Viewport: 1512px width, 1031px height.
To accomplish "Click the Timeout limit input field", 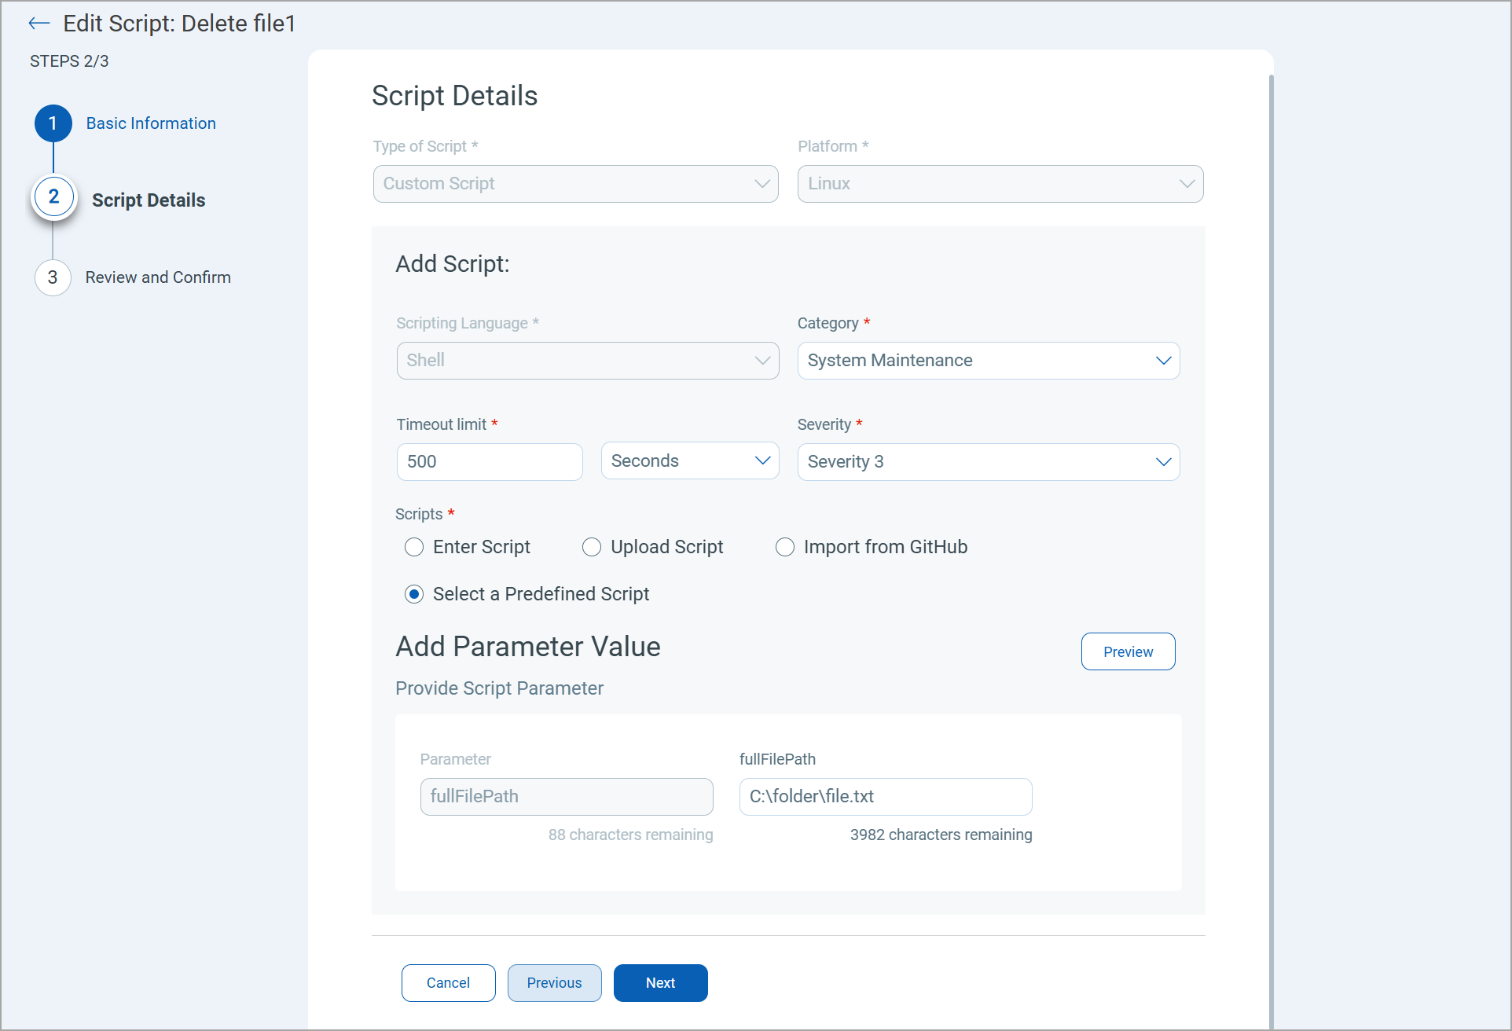I will pyautogui.click(x=489, y=462).
